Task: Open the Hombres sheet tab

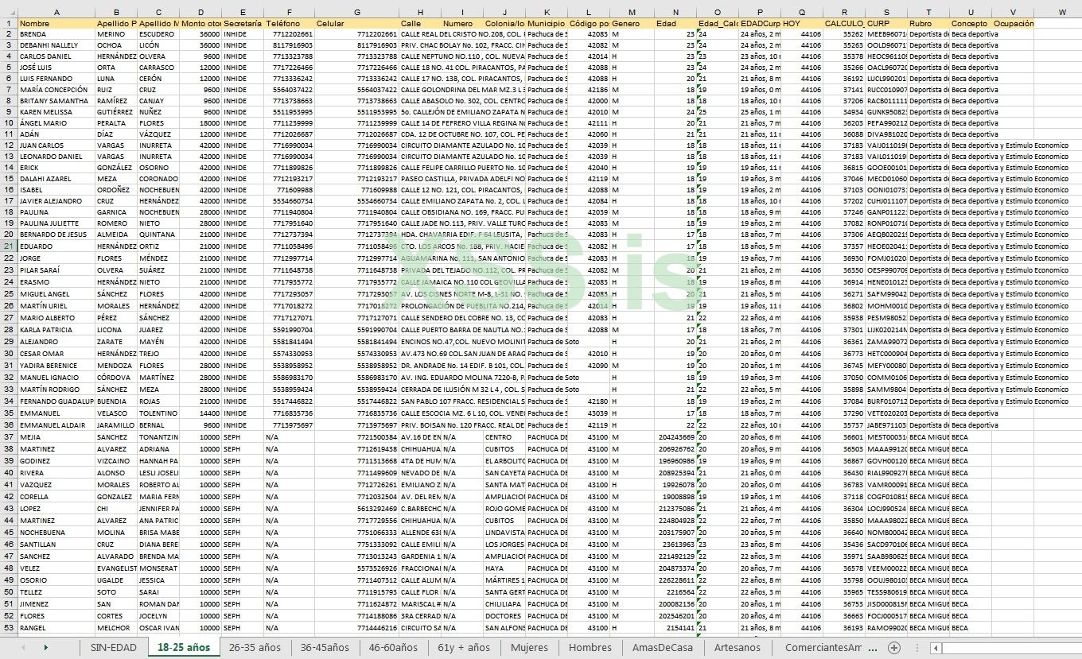Action: (x=590, y=648)
